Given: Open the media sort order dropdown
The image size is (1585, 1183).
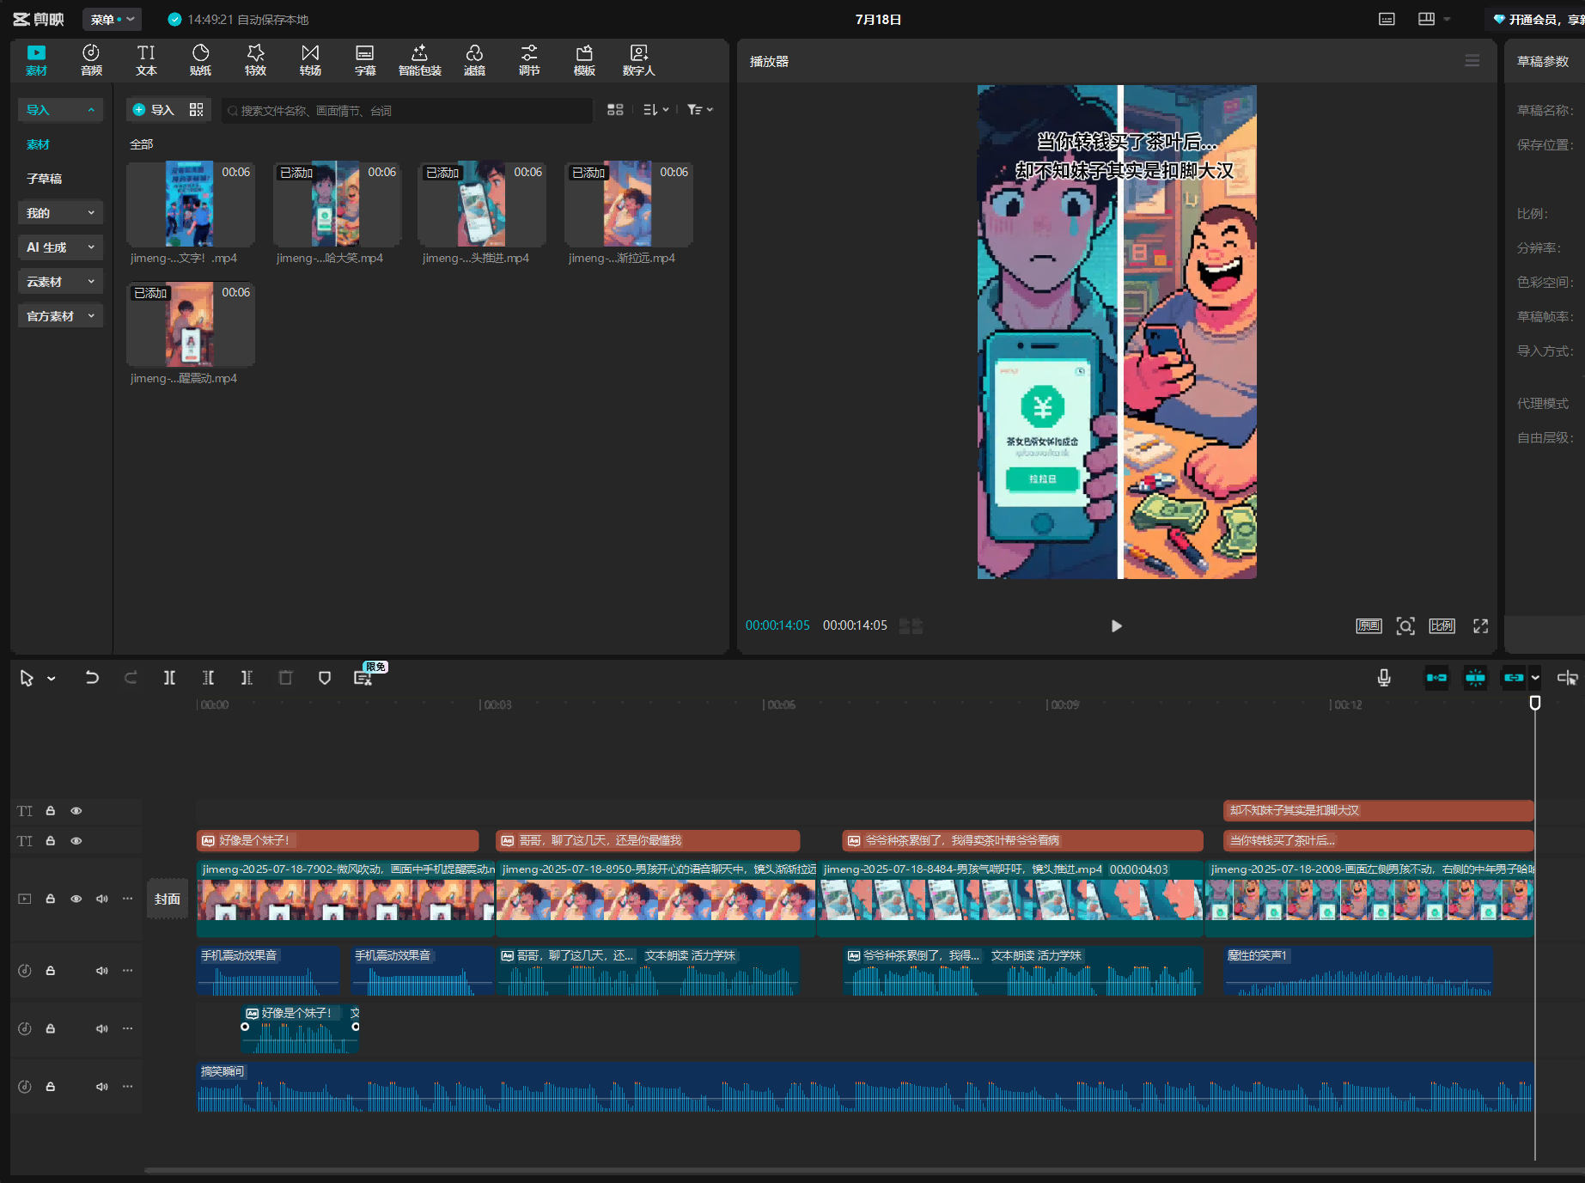Looking at the screenshot, I should tap(656, 110).
